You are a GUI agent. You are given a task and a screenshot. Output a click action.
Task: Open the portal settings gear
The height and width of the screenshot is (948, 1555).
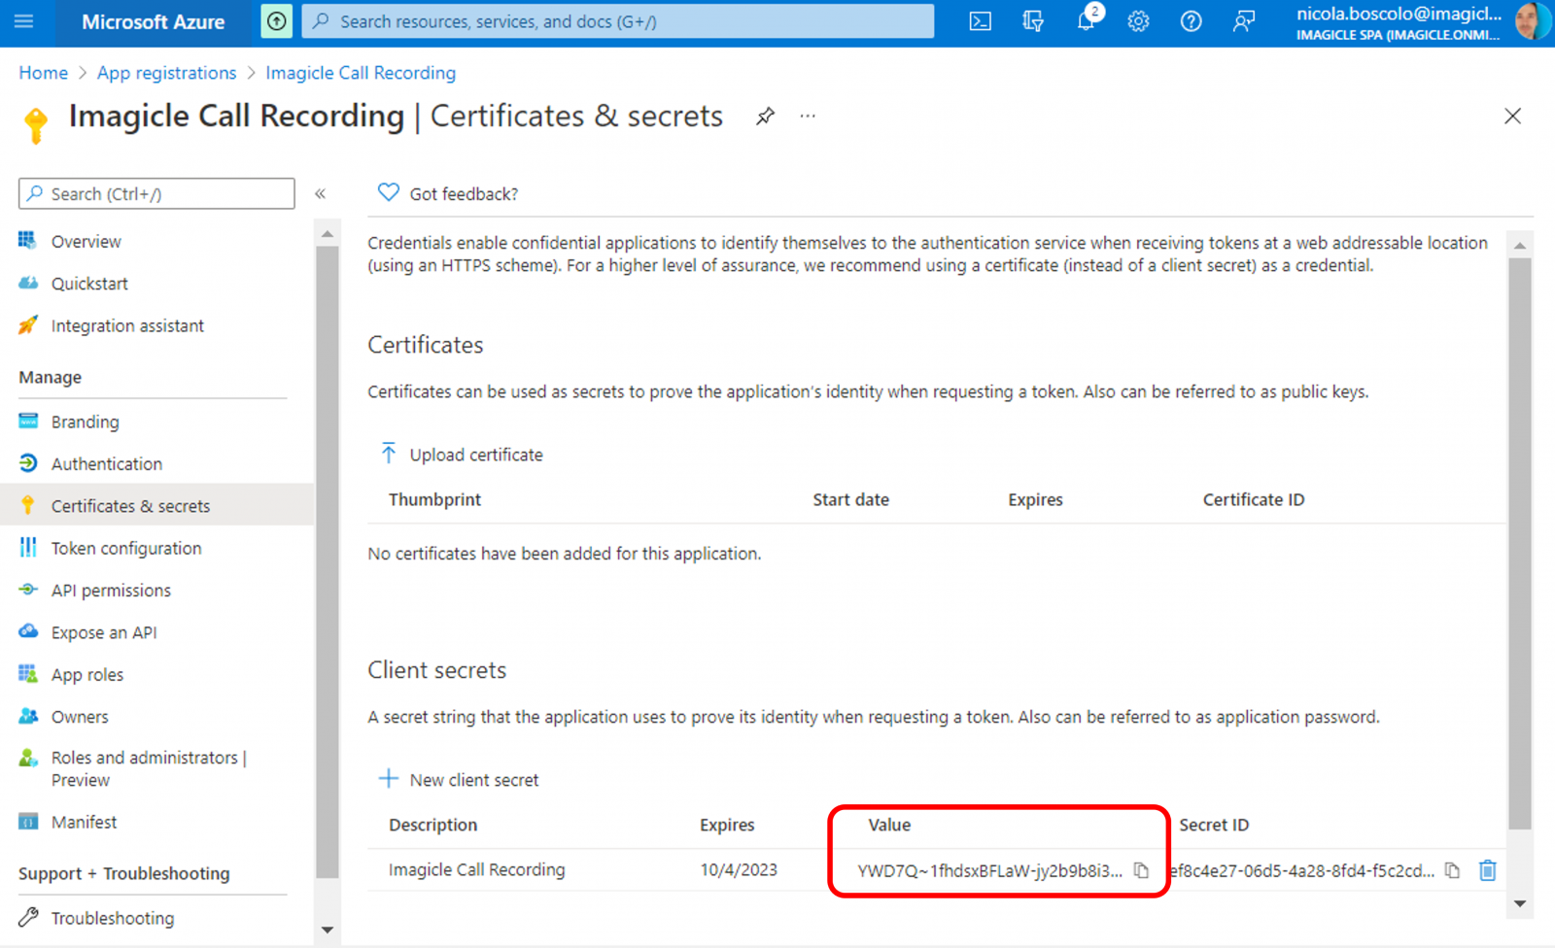click(1138, 21)
